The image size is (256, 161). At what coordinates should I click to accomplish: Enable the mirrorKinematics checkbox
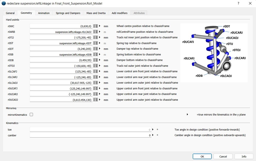click(x=31, y=115)
